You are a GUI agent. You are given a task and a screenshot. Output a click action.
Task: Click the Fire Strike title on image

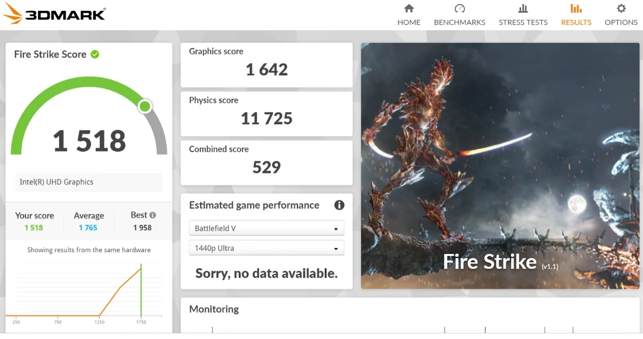click(x=490, y=262)
